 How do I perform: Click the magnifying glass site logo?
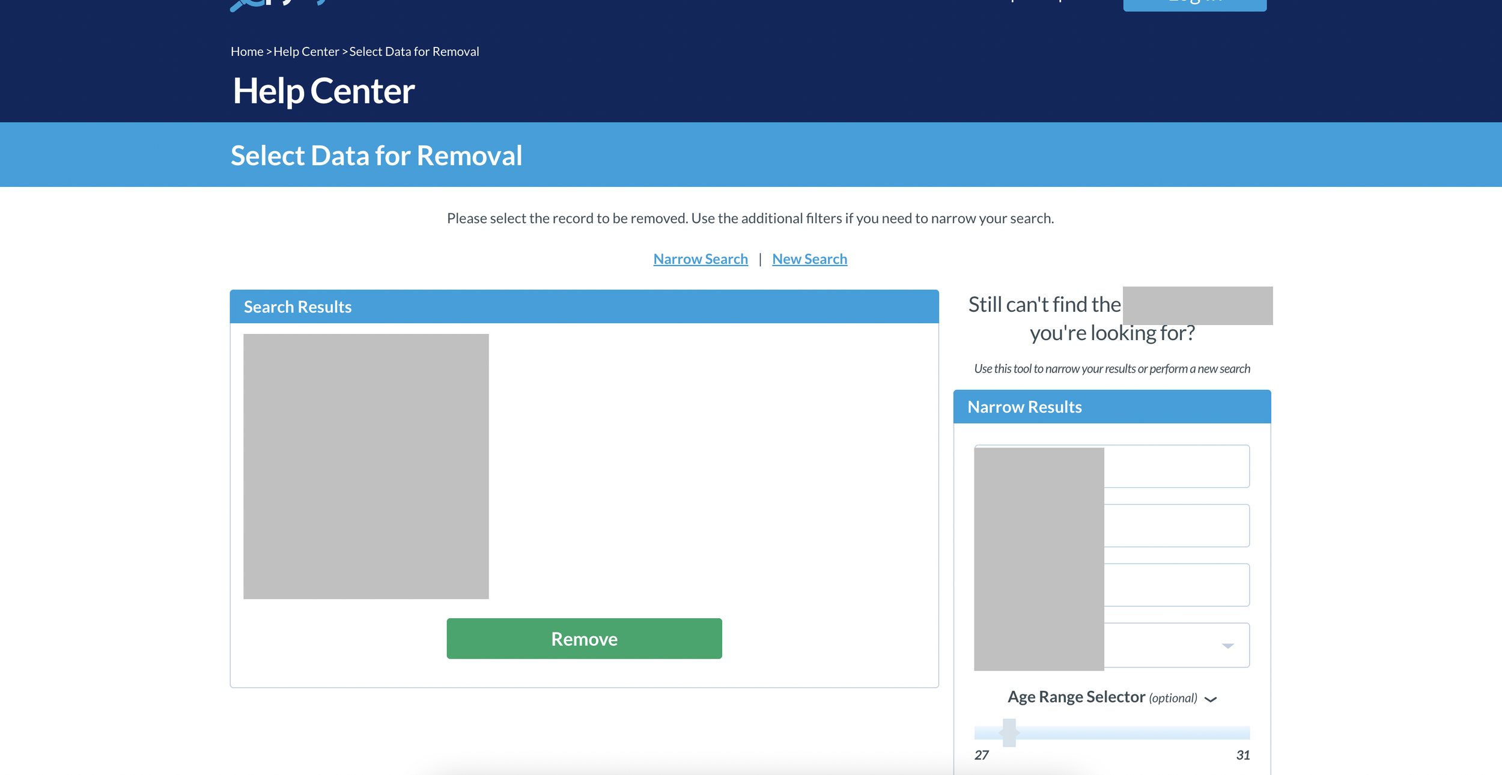click(x=245, y=5)
